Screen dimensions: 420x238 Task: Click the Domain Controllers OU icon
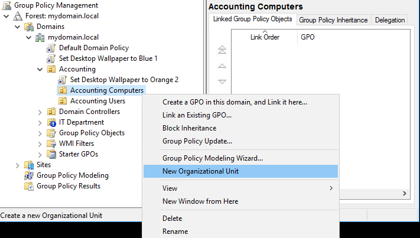pyautogui.click(x=51, y=112)
